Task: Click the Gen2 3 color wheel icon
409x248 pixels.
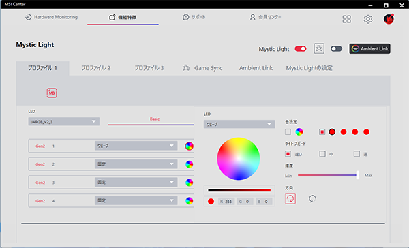Action: coord(189,183)
